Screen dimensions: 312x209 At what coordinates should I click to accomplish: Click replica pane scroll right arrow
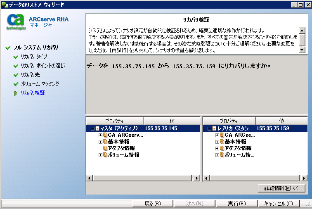[304, 178]
